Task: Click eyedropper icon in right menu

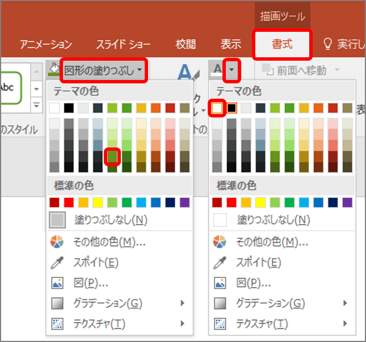Action: (220, 263)
